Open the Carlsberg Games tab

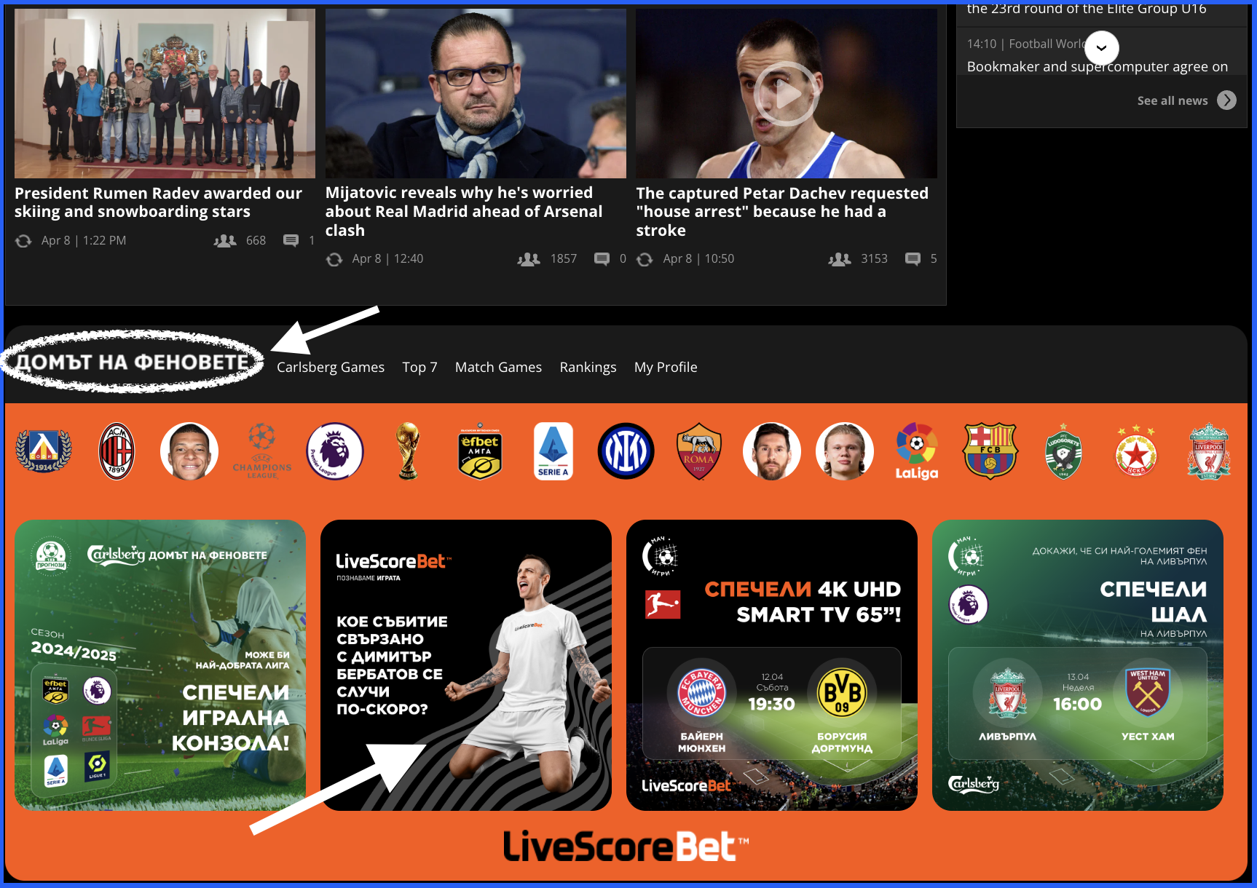click(x=331, y=368)
